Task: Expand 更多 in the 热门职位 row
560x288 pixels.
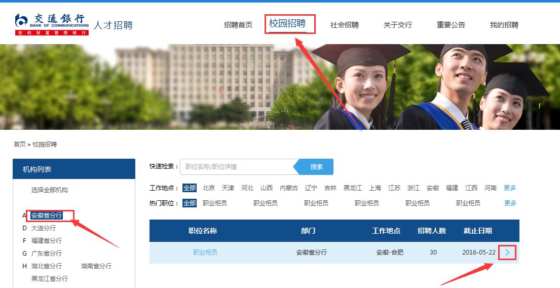Action: pyautogui.click(x=510, y=203)
